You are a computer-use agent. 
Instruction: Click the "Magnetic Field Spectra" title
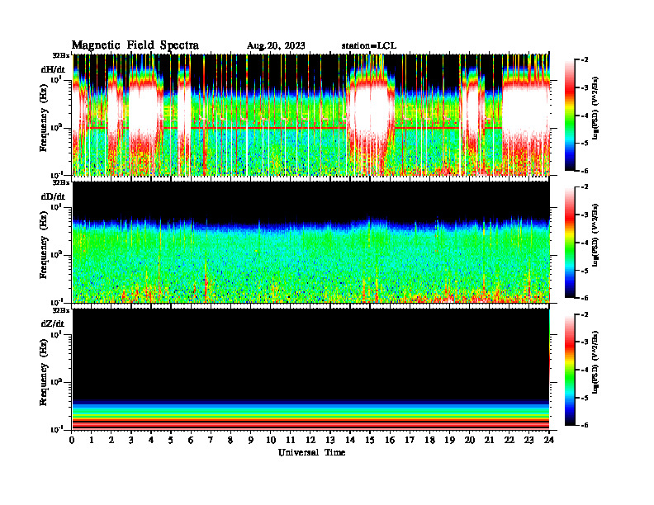[x=135, y=45]
